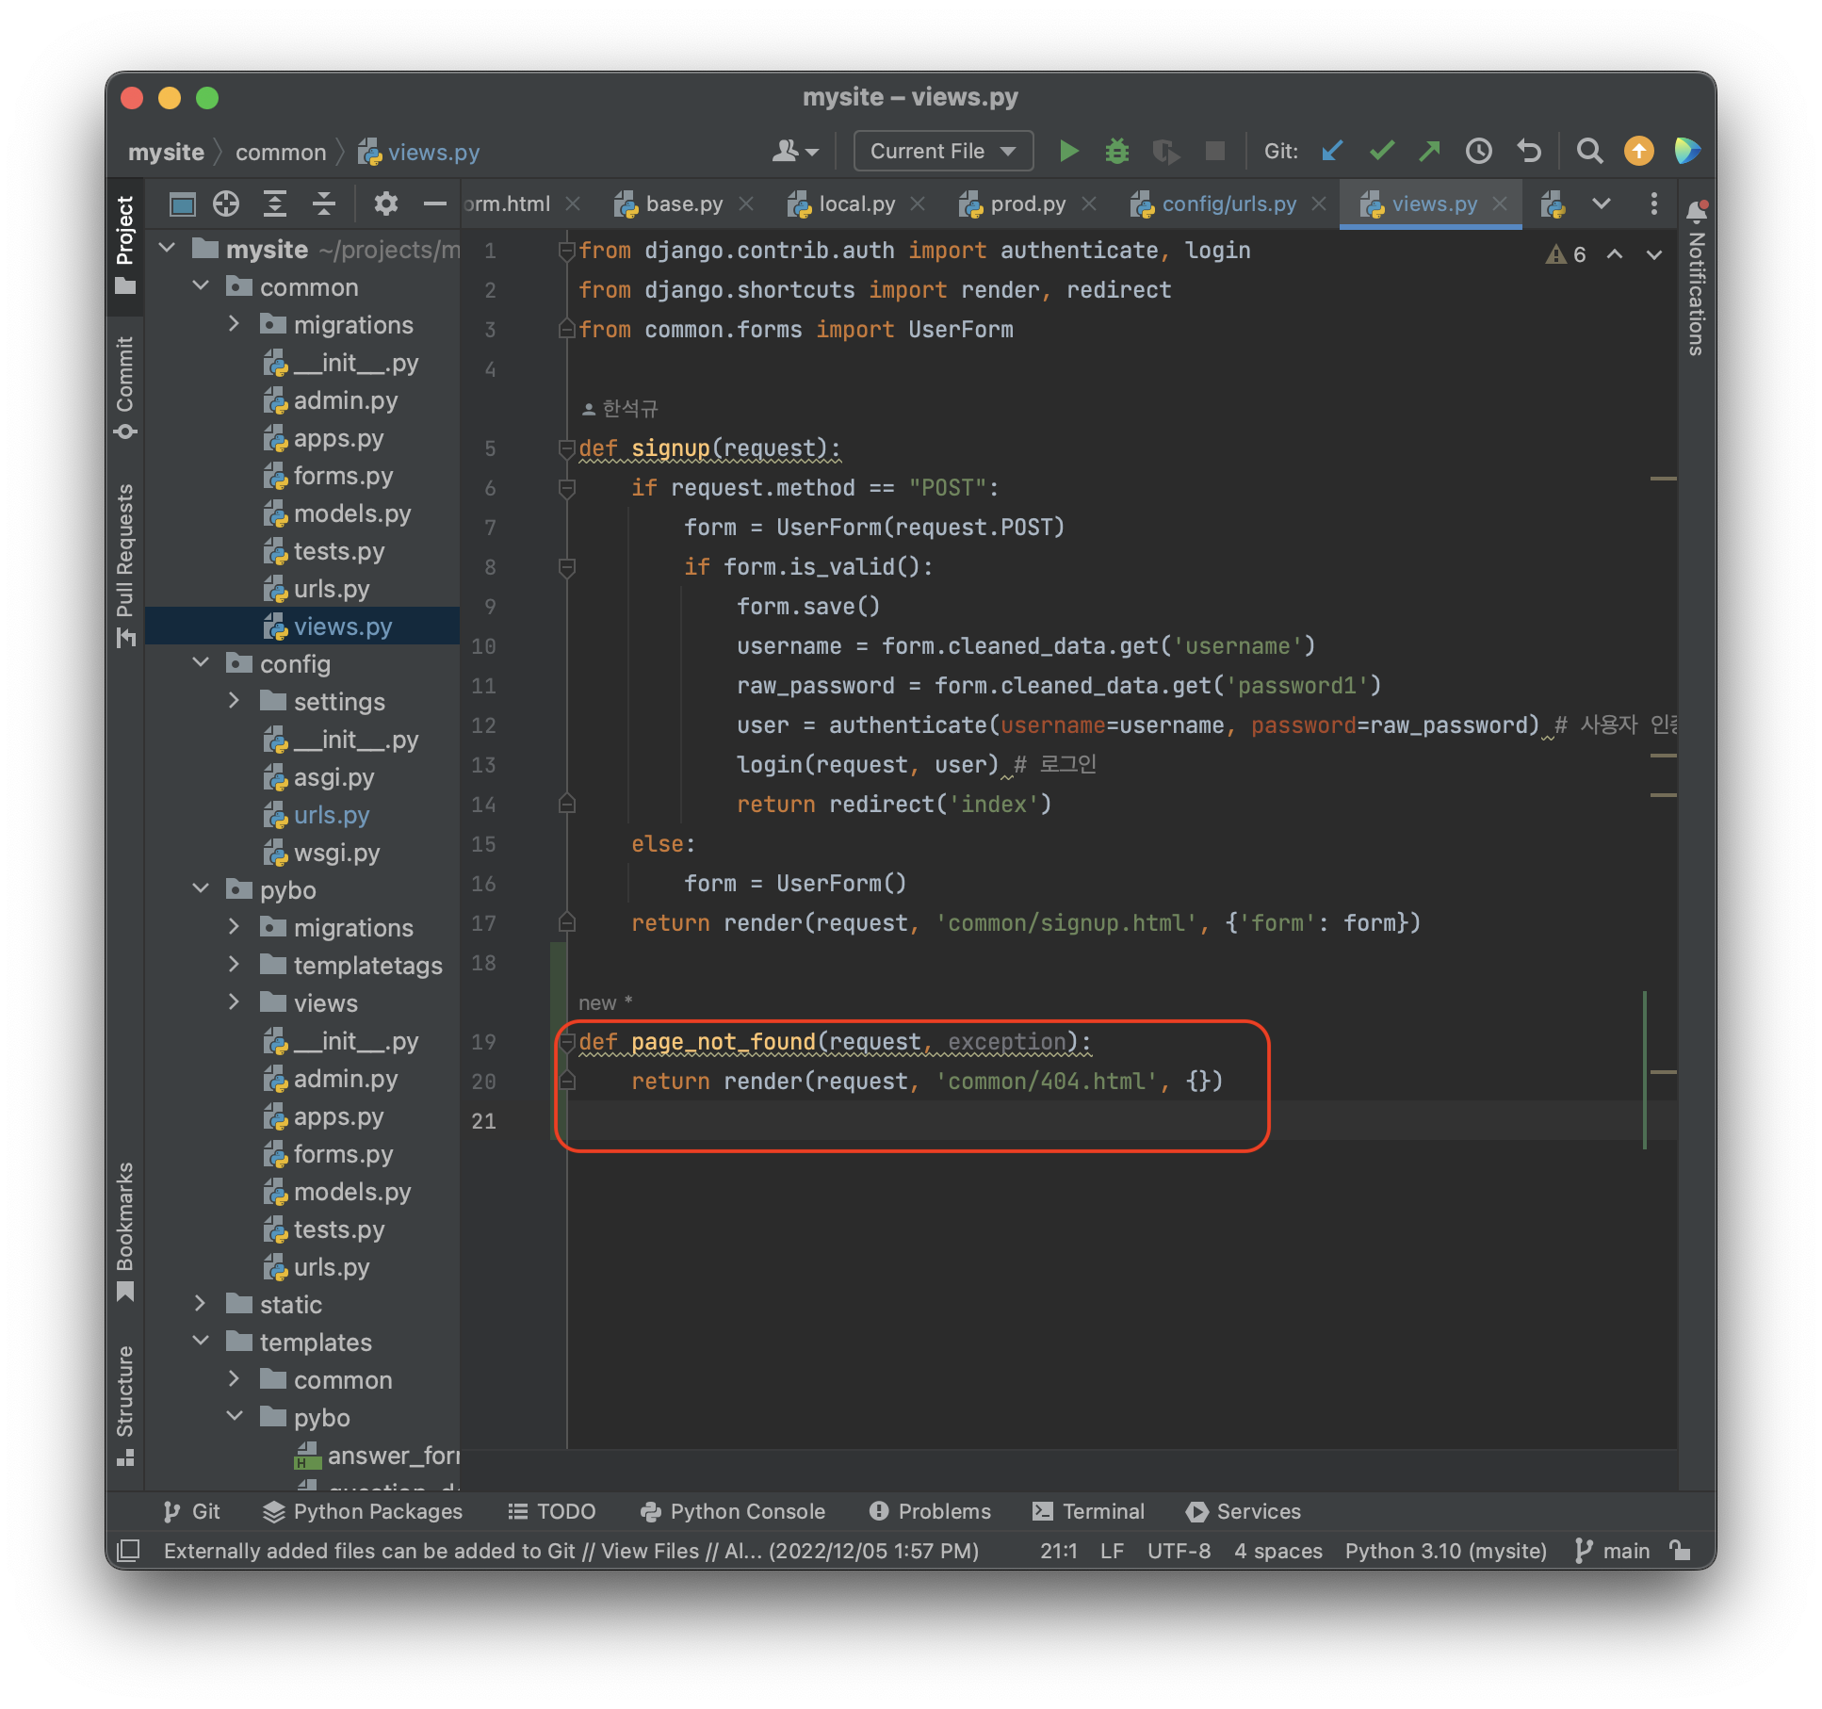Open forms.py in the common folder

343,476
